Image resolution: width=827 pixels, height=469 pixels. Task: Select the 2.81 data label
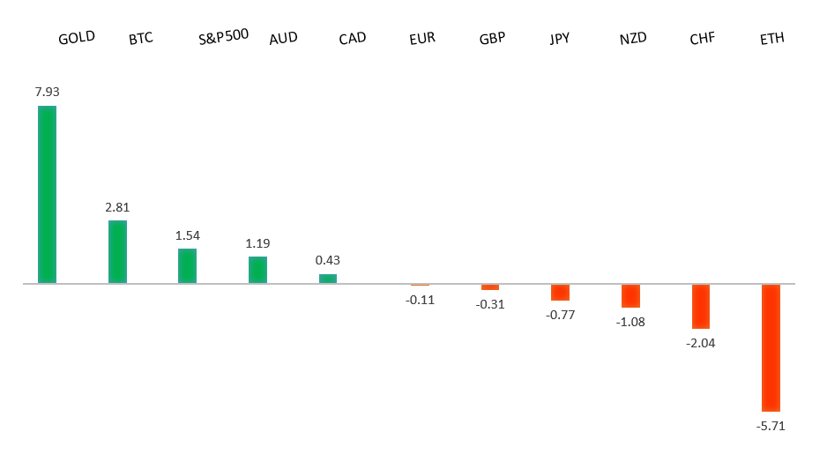pyautogui.click(x=117, y=207)
